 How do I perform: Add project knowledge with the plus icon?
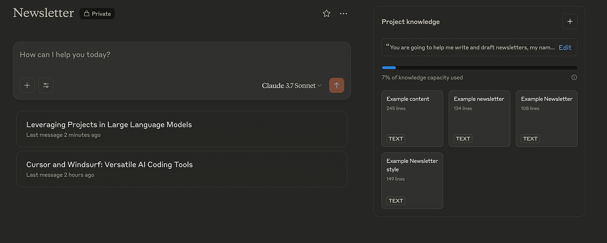point(570,22)
